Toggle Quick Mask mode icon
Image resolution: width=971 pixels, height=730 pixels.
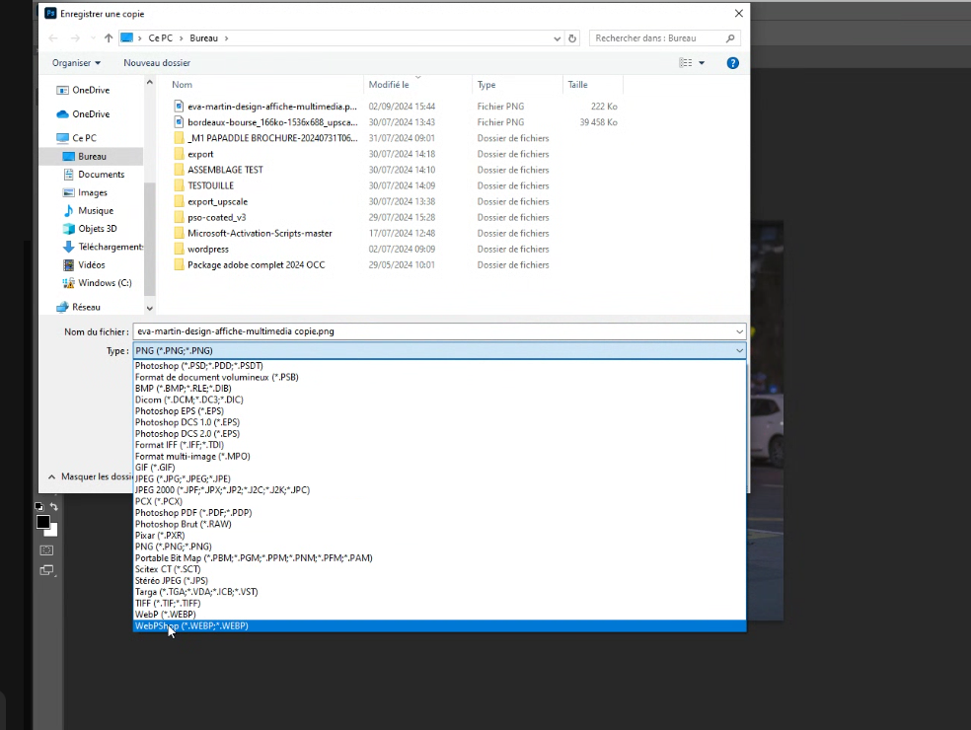pyautogui.click(x=46, y=549)
